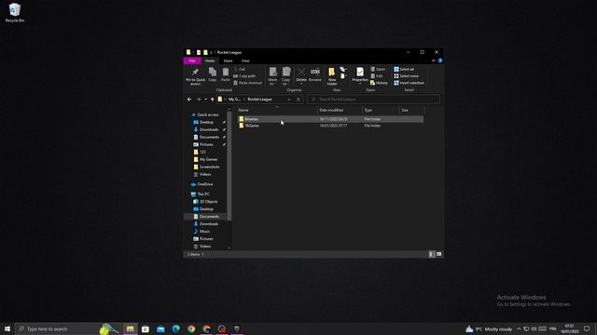Open the New item dropdown icon
This screenshot has width=597, height=335.
point(343,69)
